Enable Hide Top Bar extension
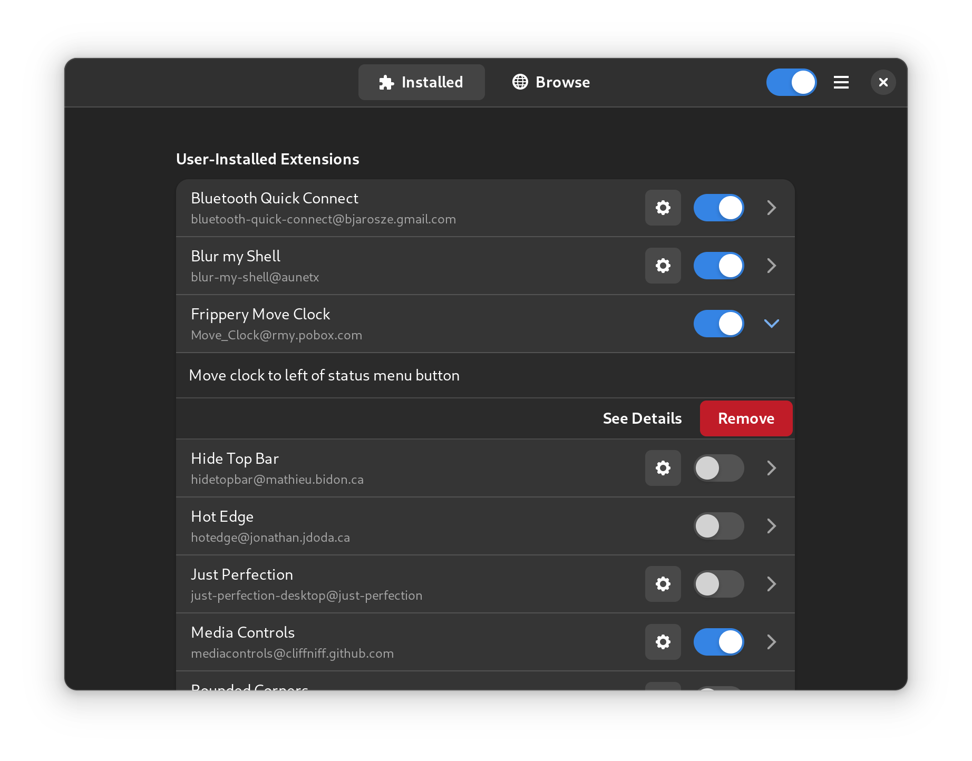This screenshot has height=761, width=972. tap(718, 468)
